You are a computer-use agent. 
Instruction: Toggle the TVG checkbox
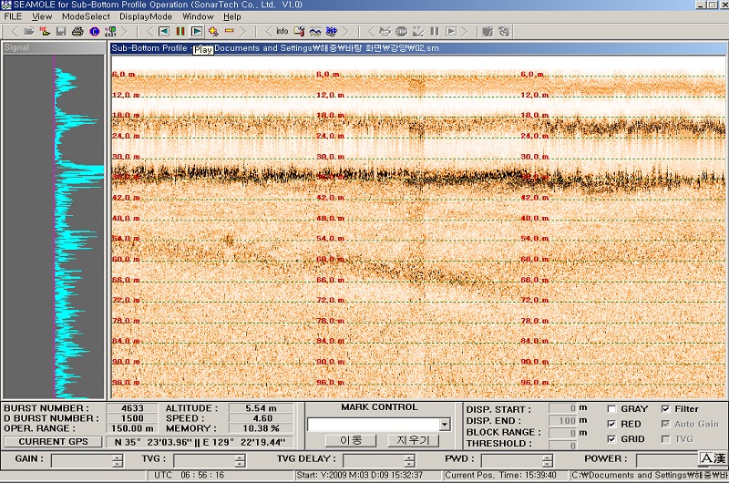(x=666, y=439)
